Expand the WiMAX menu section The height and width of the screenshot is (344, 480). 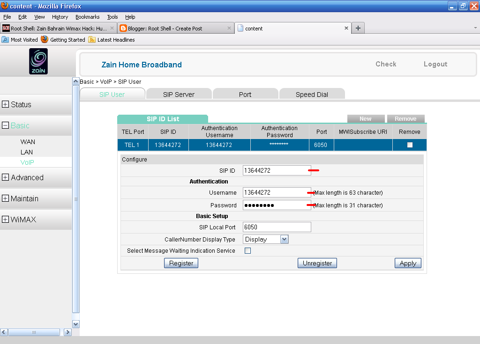[5, 220]
